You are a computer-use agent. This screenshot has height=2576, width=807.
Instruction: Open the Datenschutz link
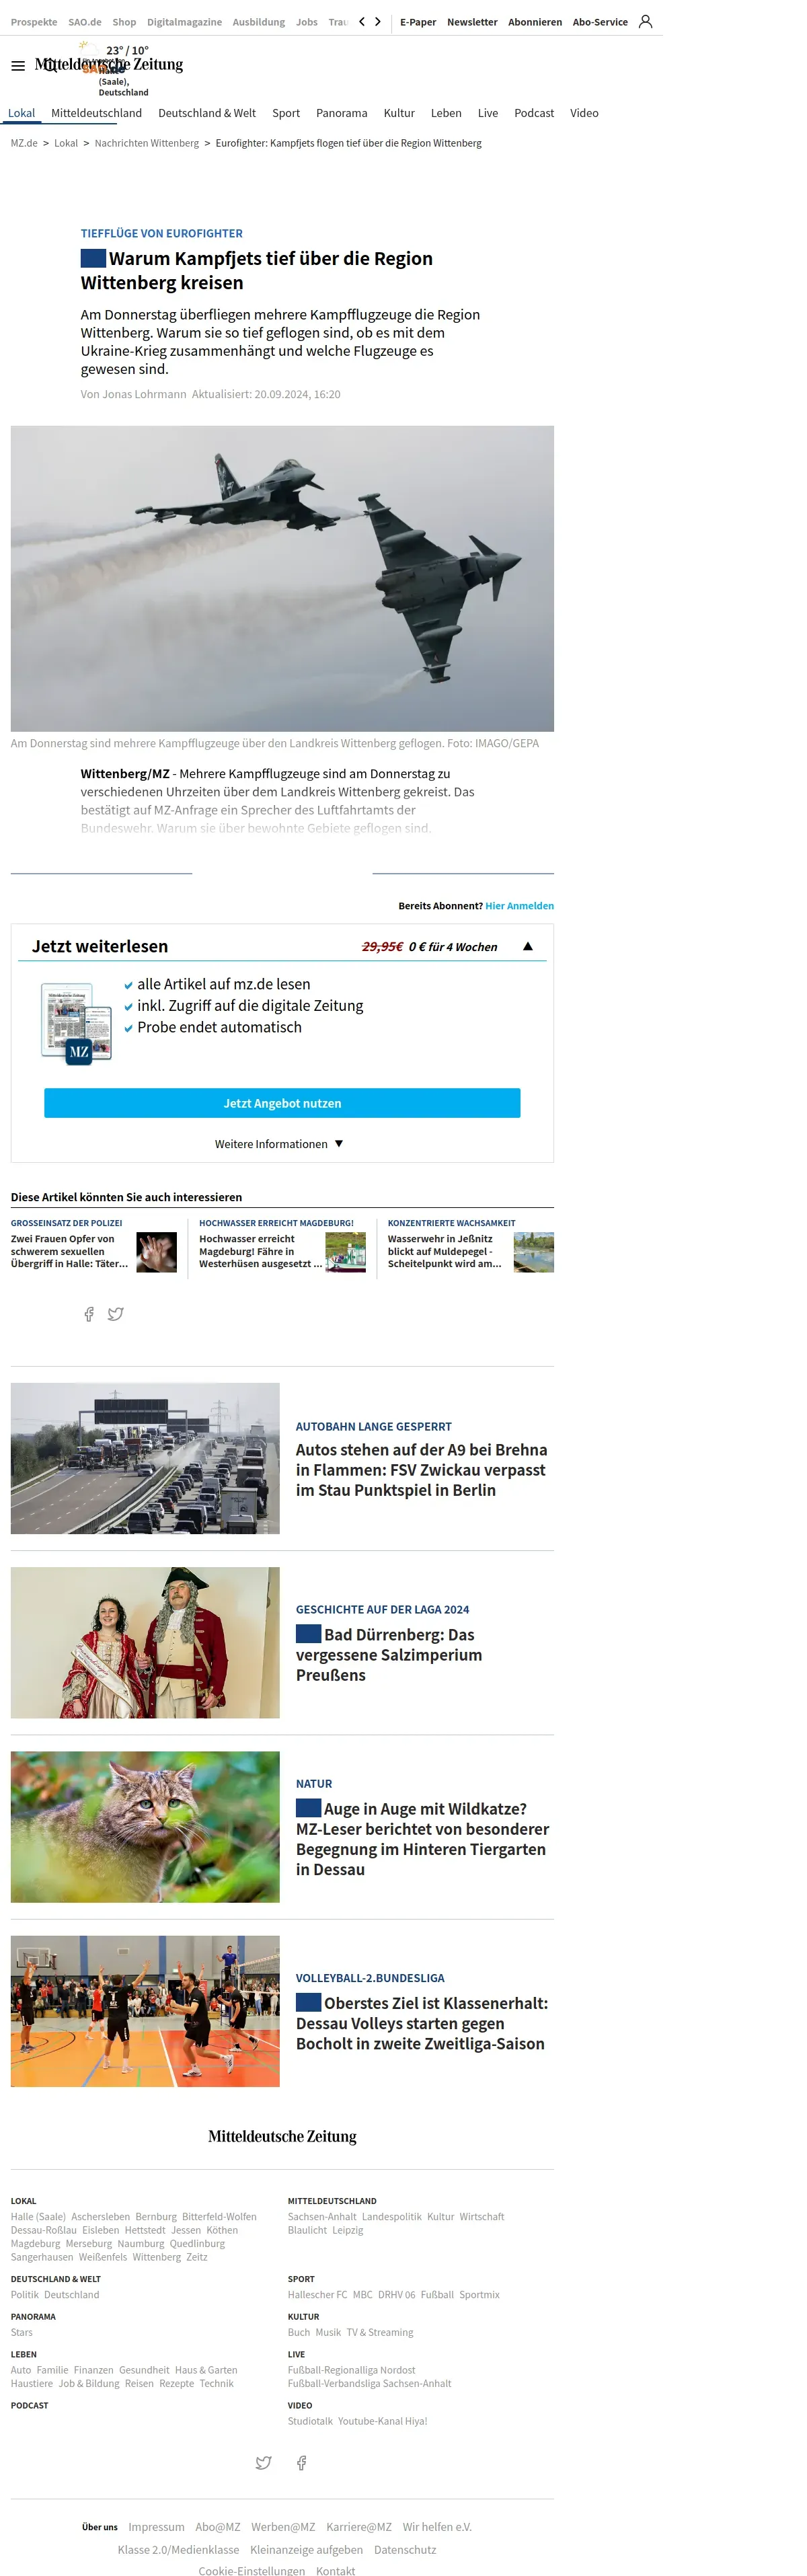(x=405, y=2550)
